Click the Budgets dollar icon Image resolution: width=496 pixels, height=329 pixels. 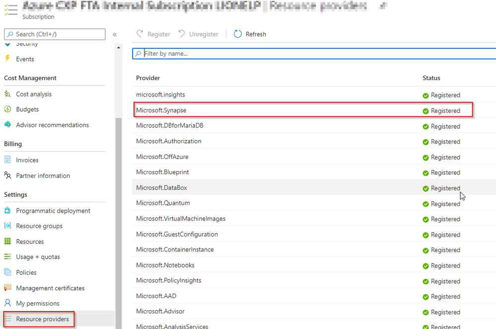click(x=7, y=109)
